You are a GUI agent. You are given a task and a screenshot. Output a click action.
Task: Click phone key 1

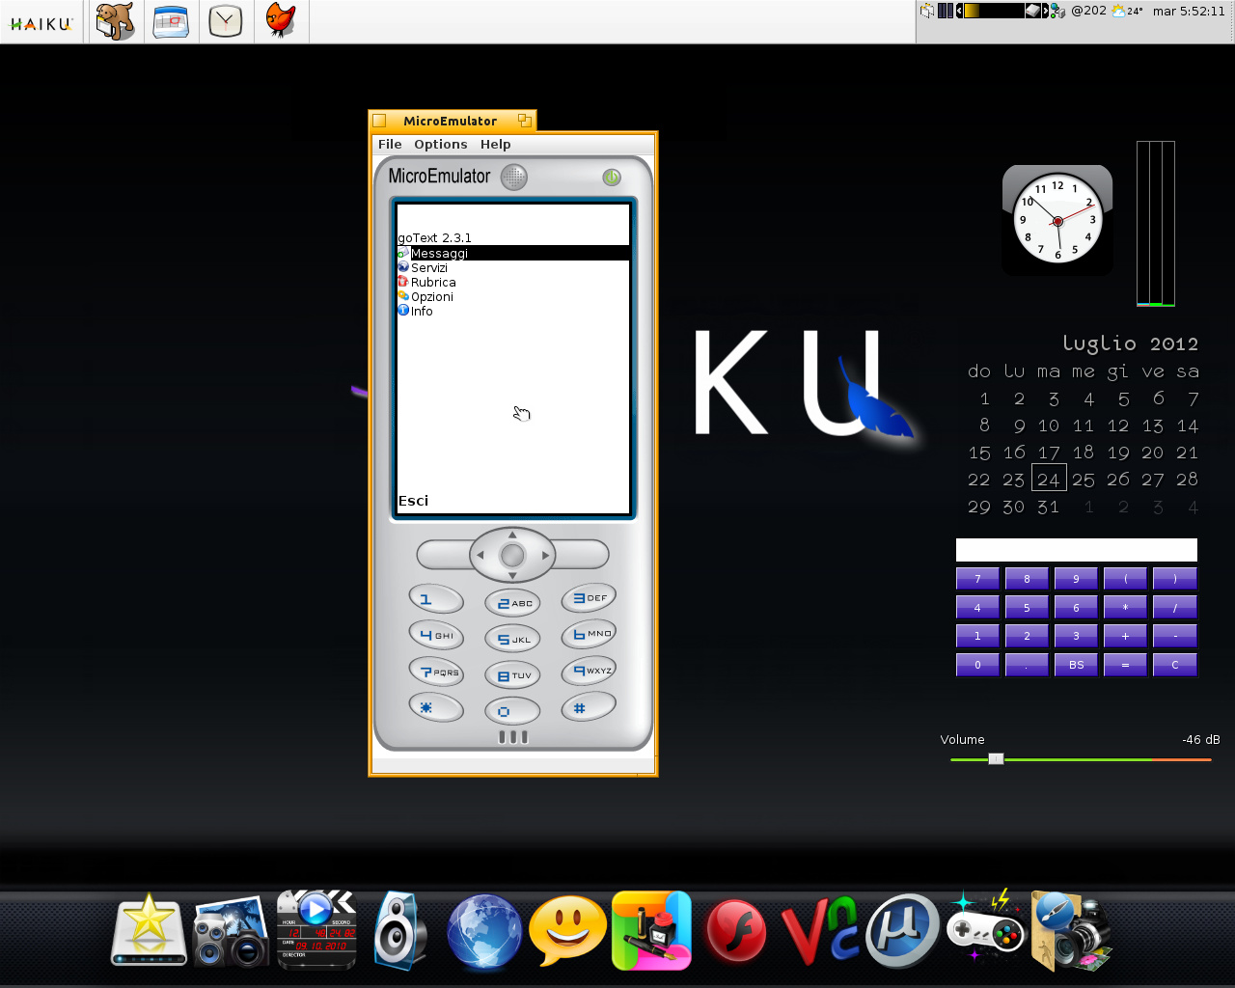pyautogui.click(x=436, y=599)
